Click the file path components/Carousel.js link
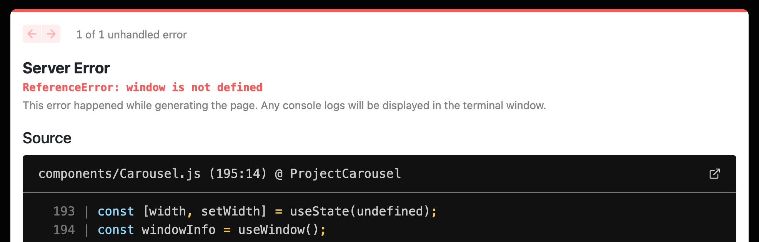 (x=119, y=174)
